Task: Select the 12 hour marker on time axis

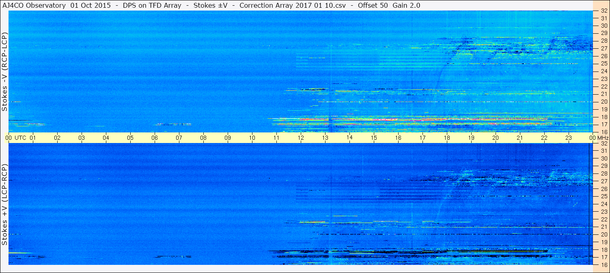Action: coord(301,138)
